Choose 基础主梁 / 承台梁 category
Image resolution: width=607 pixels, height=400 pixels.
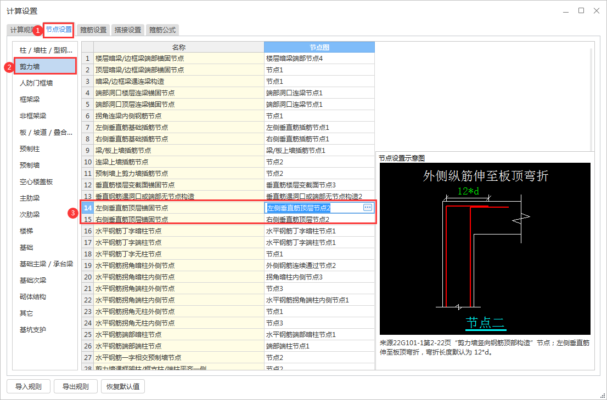[x=46, y=264]
